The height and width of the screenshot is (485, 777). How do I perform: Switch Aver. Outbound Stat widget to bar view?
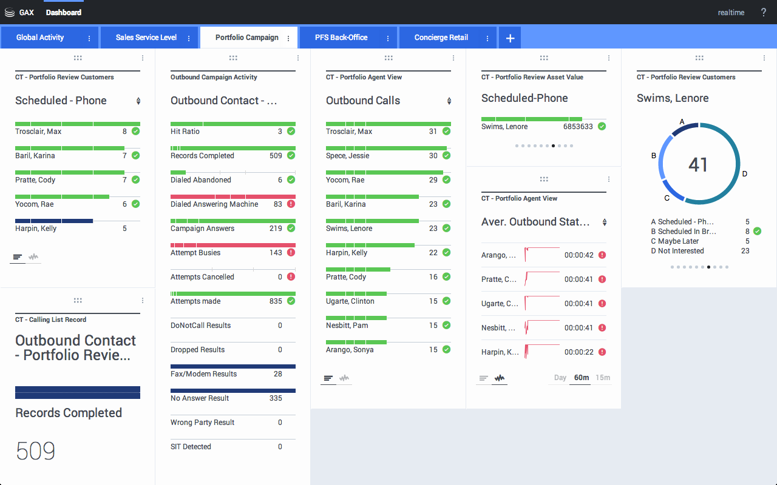pos(484,378)
